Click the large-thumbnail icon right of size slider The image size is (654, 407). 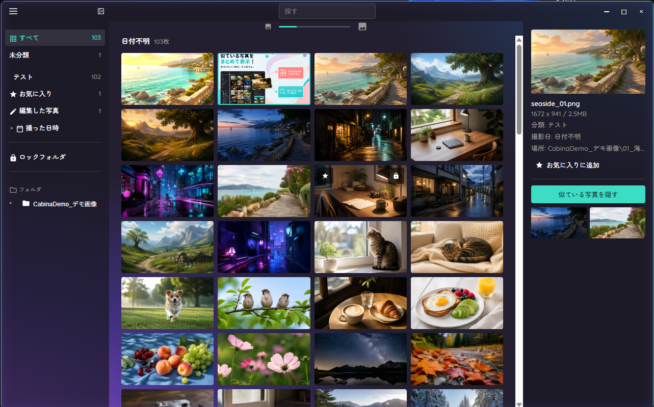(362, 26)
